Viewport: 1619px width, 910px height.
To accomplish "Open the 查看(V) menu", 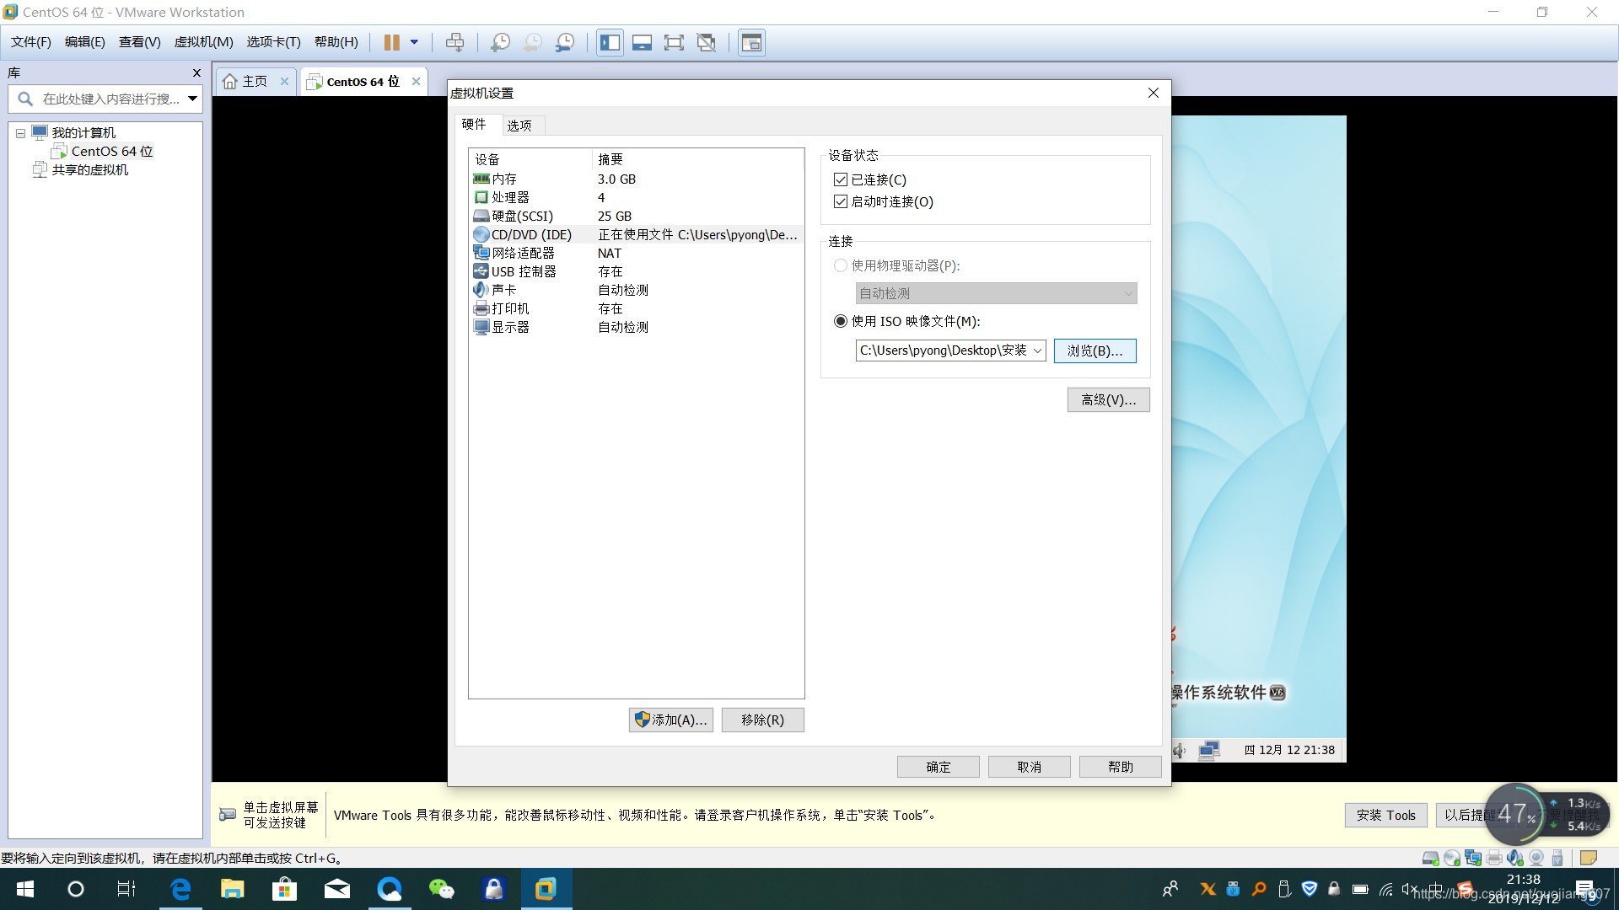I will pos(139,42).
